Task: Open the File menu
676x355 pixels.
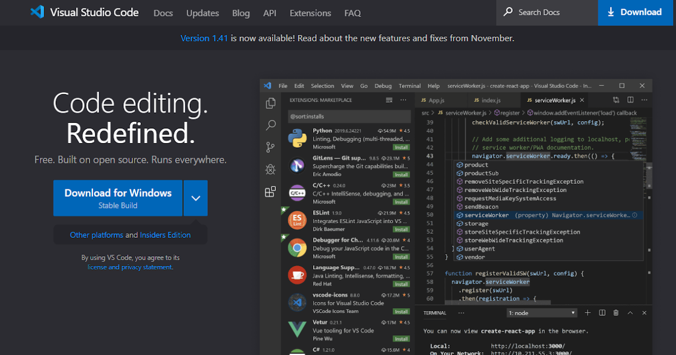Action: [x=283, y=86]
